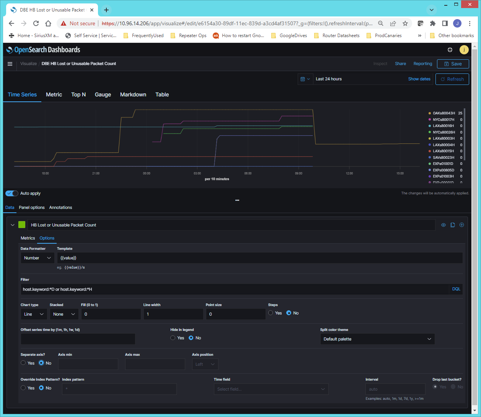Toggle OAKs80043H in the chart legend

pyautogui.click(x=444, y=113)
